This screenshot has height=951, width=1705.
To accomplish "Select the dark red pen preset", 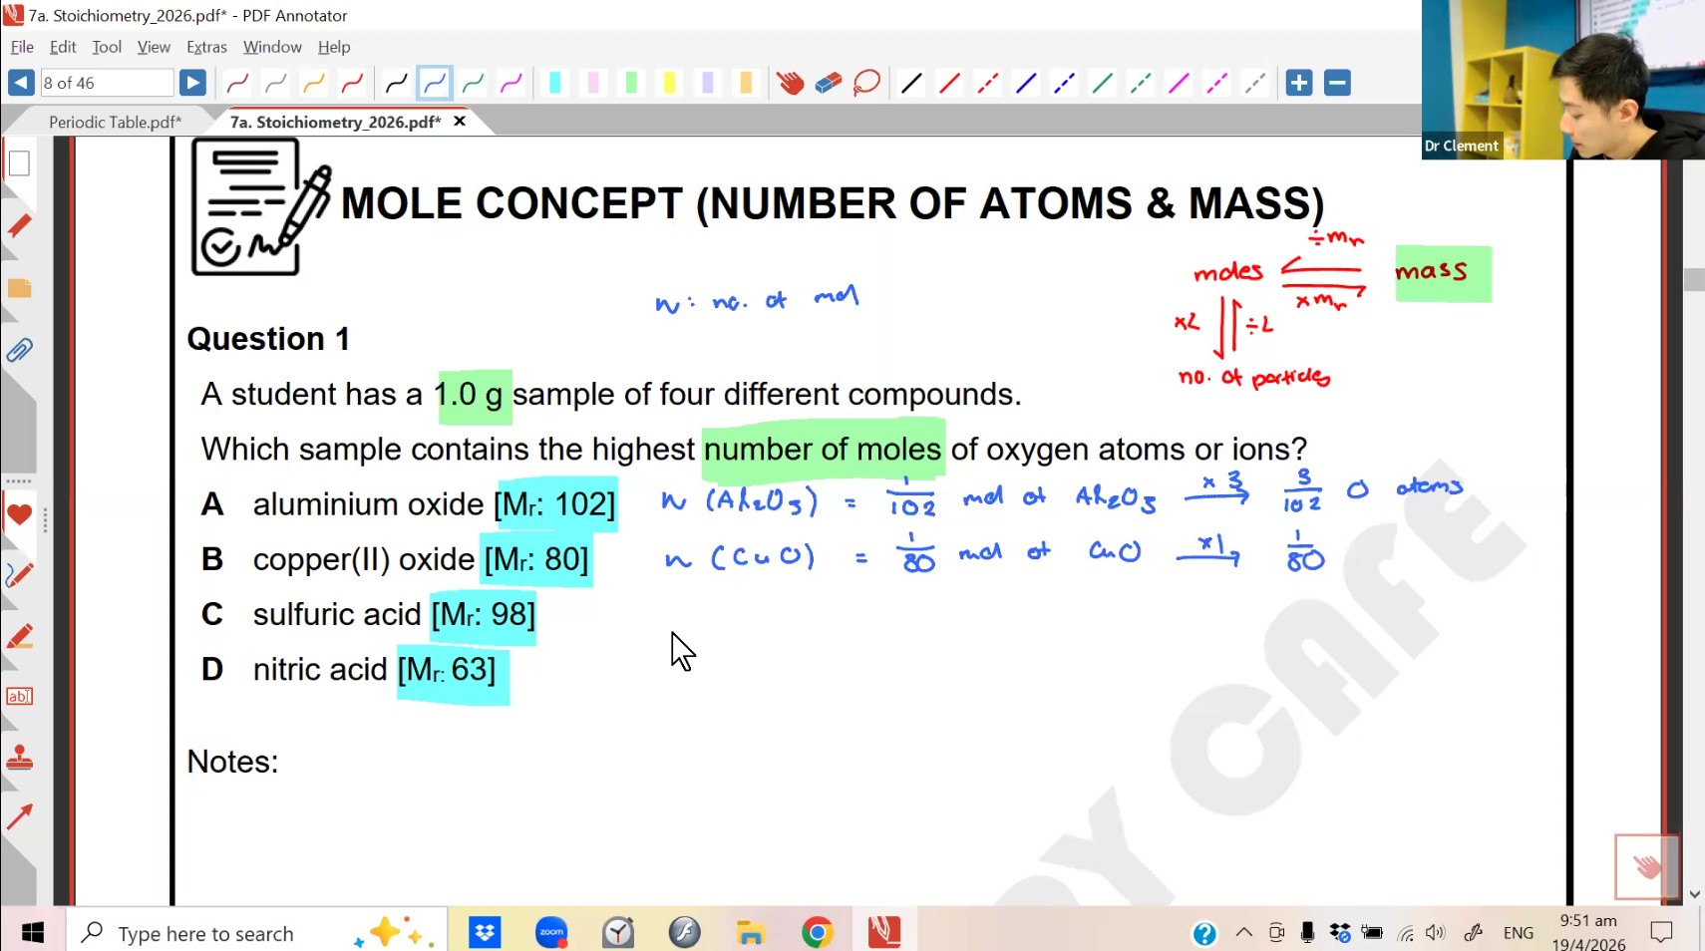I will pos(237,83).
